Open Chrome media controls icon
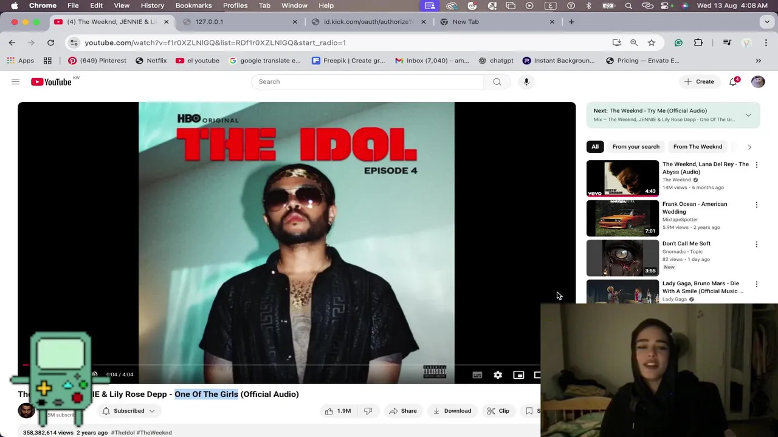The image size is (778, 437). pyautogui.click(x=727, y=42)
